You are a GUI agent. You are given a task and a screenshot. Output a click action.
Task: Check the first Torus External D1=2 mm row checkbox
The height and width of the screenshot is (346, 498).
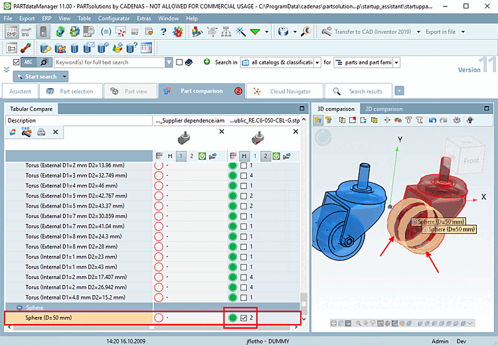[244, 165]
